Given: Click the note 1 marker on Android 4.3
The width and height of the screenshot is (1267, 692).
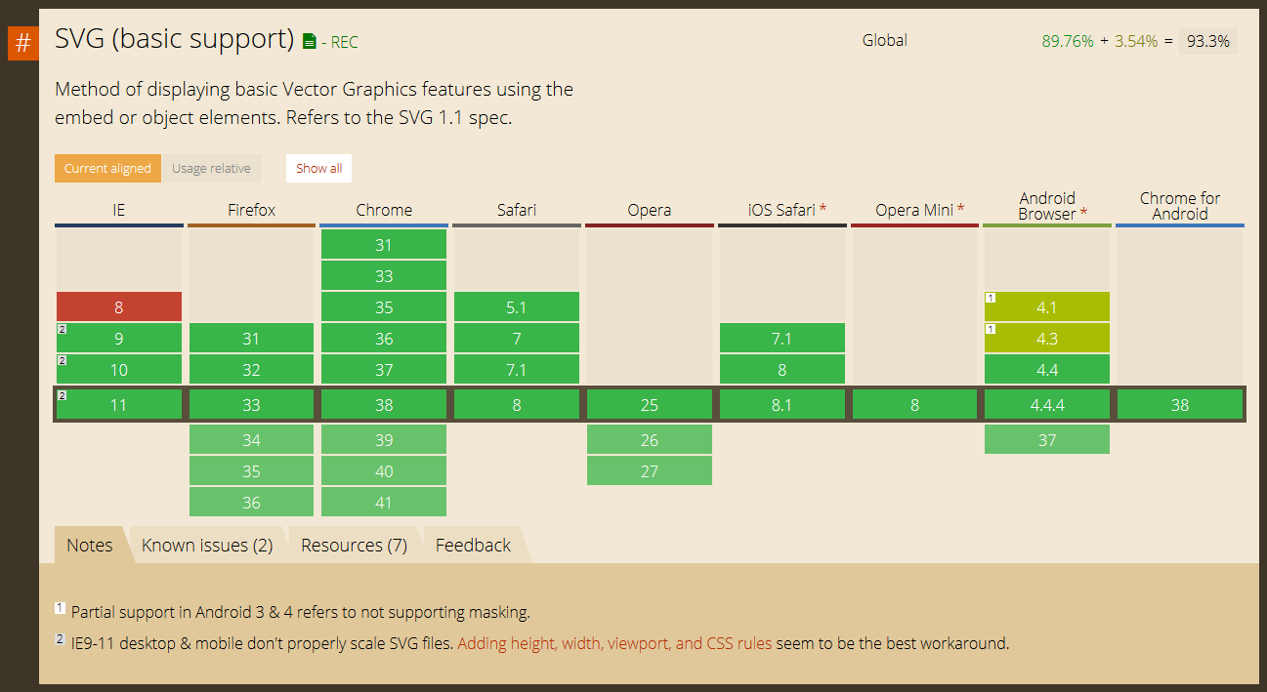Looking at the screenshot, I should [990, 329].
